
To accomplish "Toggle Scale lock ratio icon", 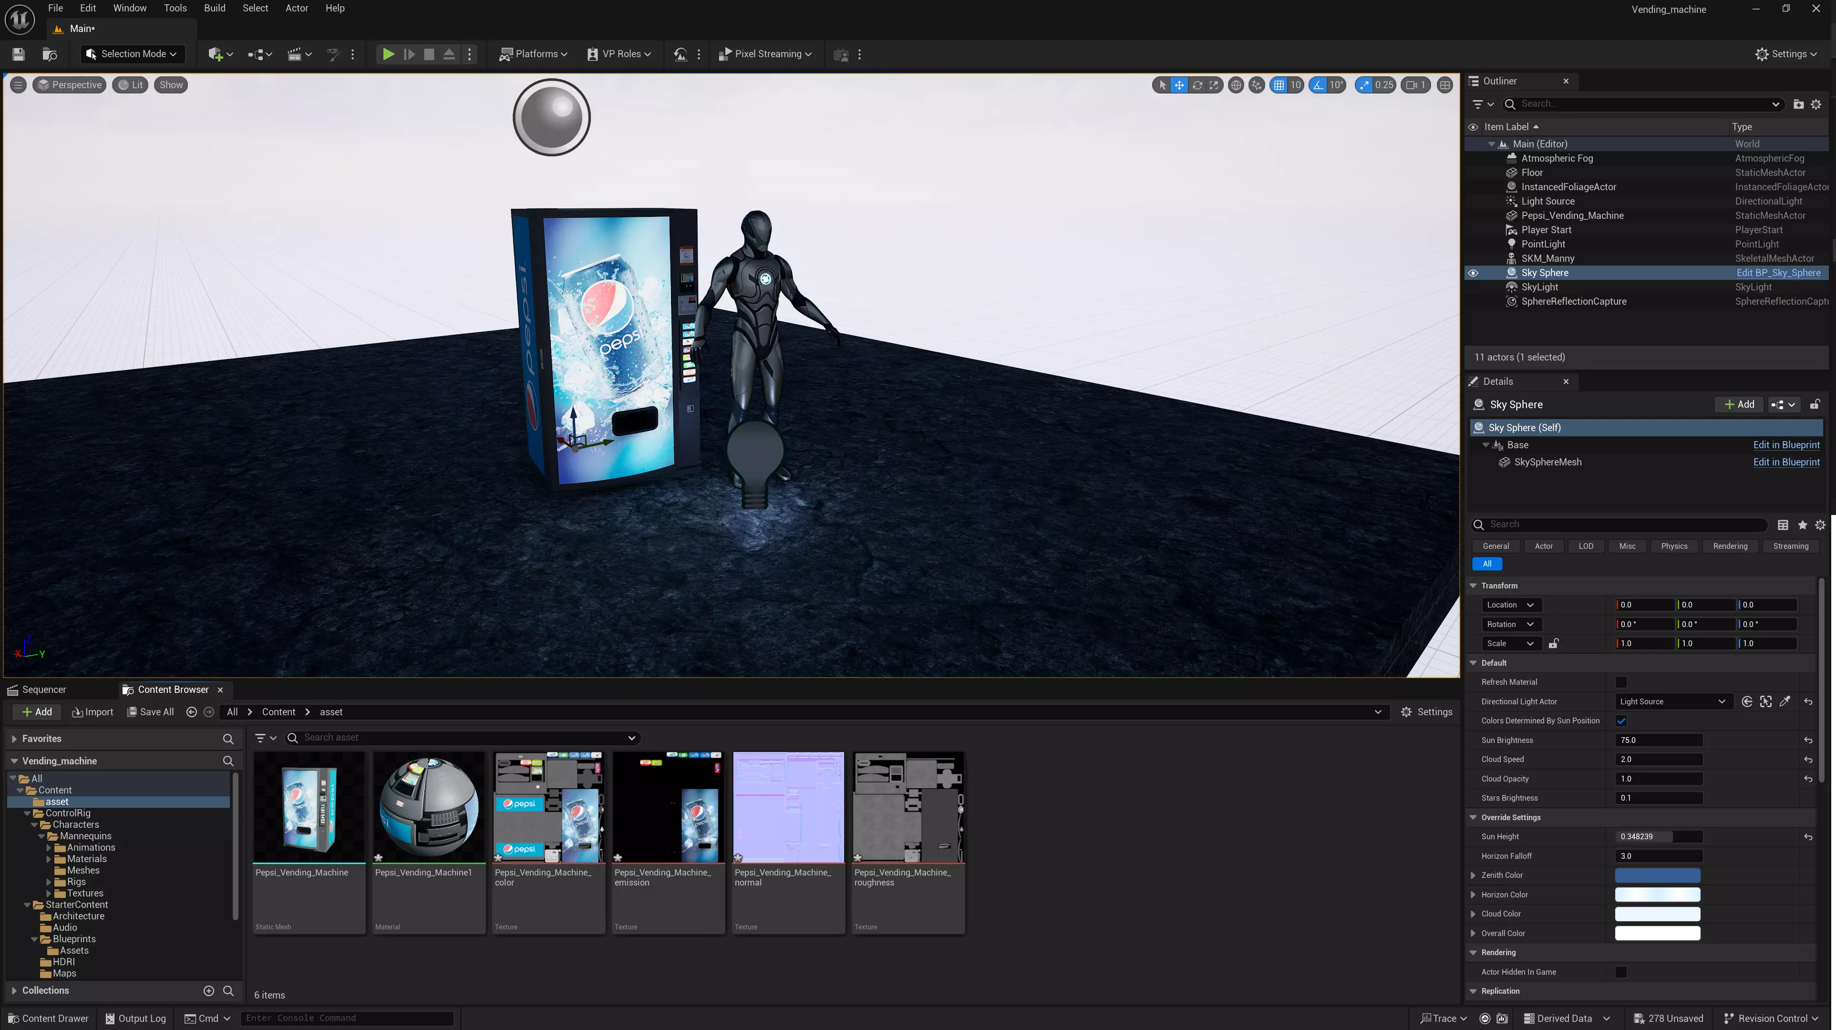I will coord(1553,643).
